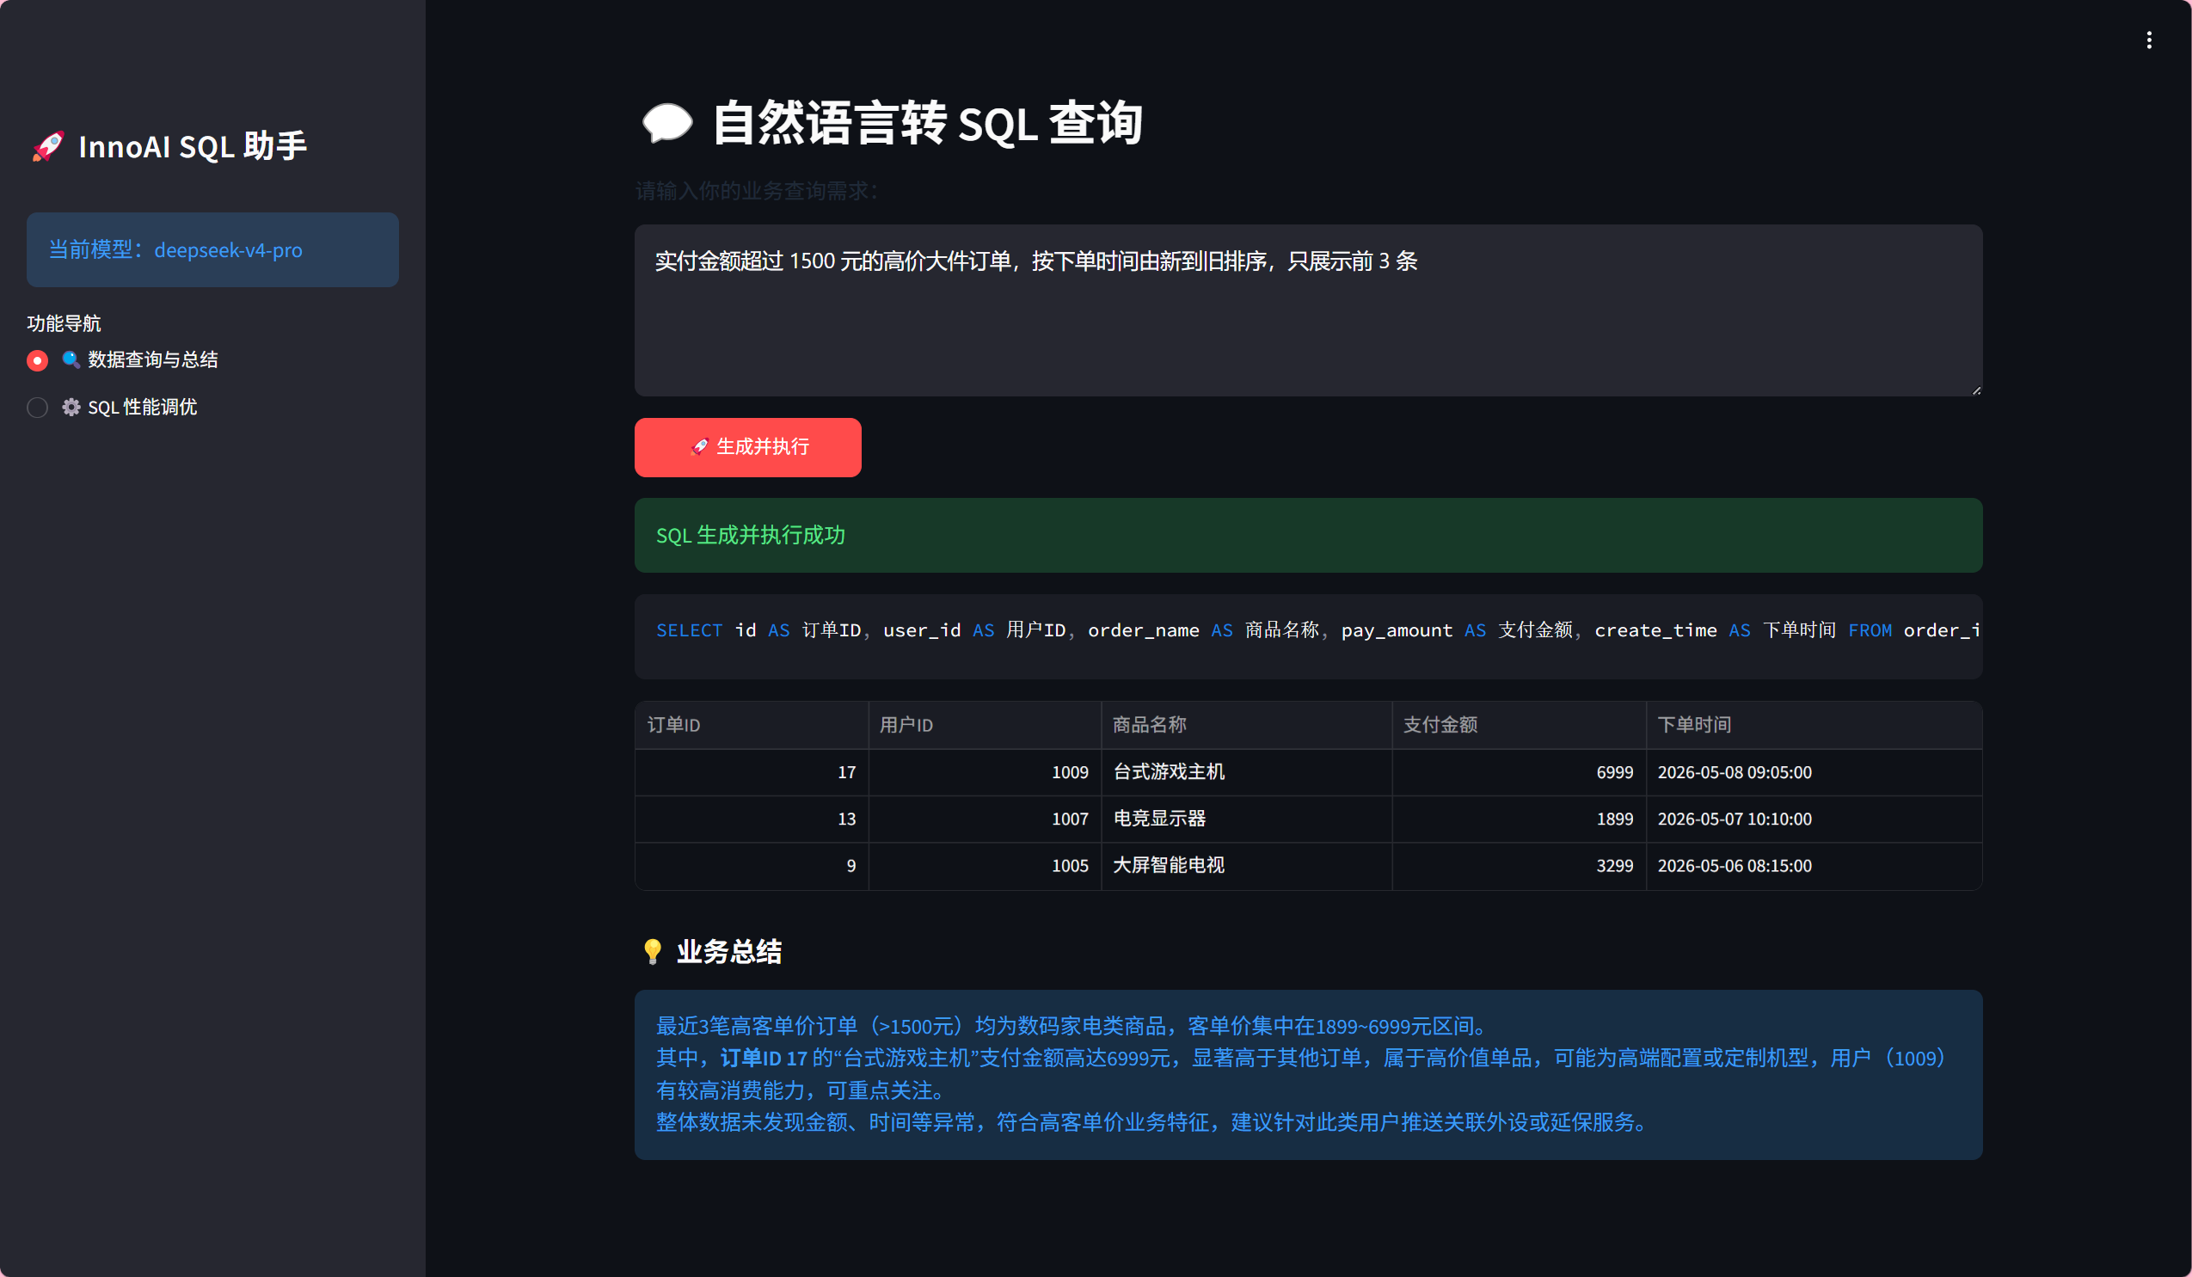
Task: Click the 台式游戏主机 cell
Action: (1246, 772)
